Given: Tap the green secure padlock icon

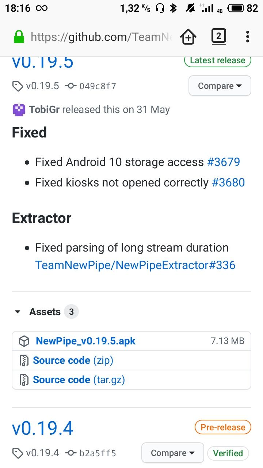Looking at the screenshot, I should (x=19, y=37).
